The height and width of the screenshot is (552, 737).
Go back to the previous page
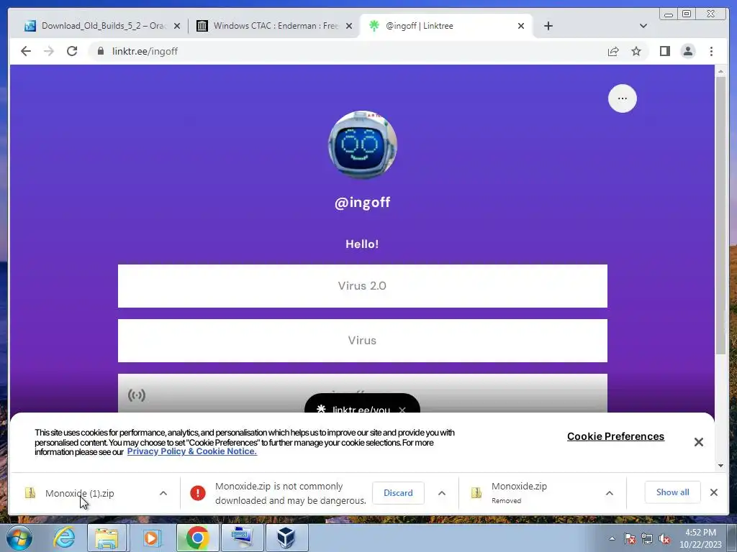tap(26, 51)
